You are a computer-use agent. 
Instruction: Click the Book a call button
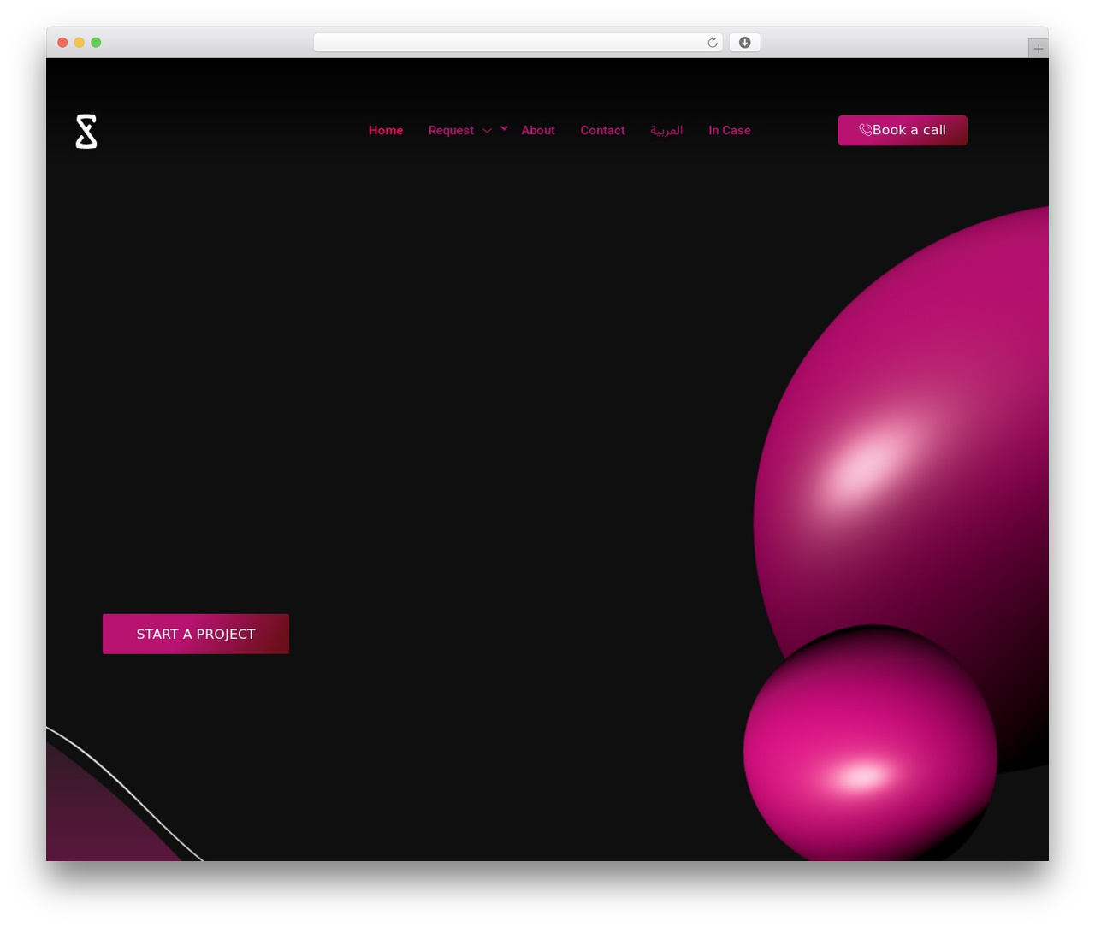[903, 130]
